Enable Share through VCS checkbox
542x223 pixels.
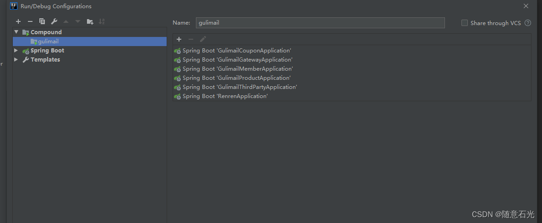(x=465, y=23)
